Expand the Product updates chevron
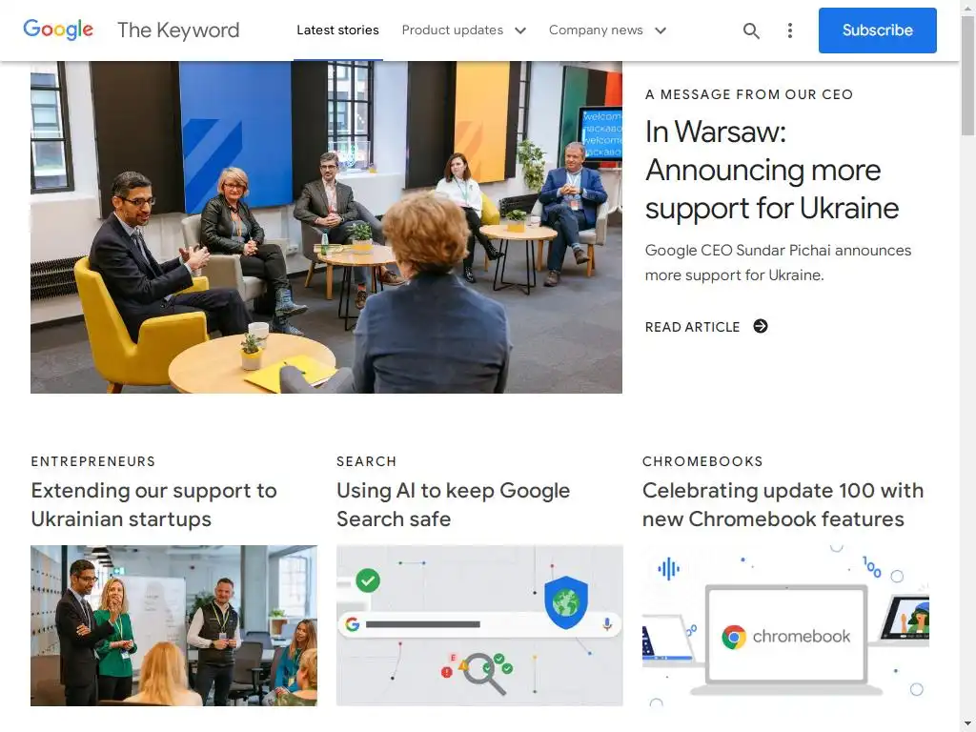976x732 pixels. [x=520, y=30]
